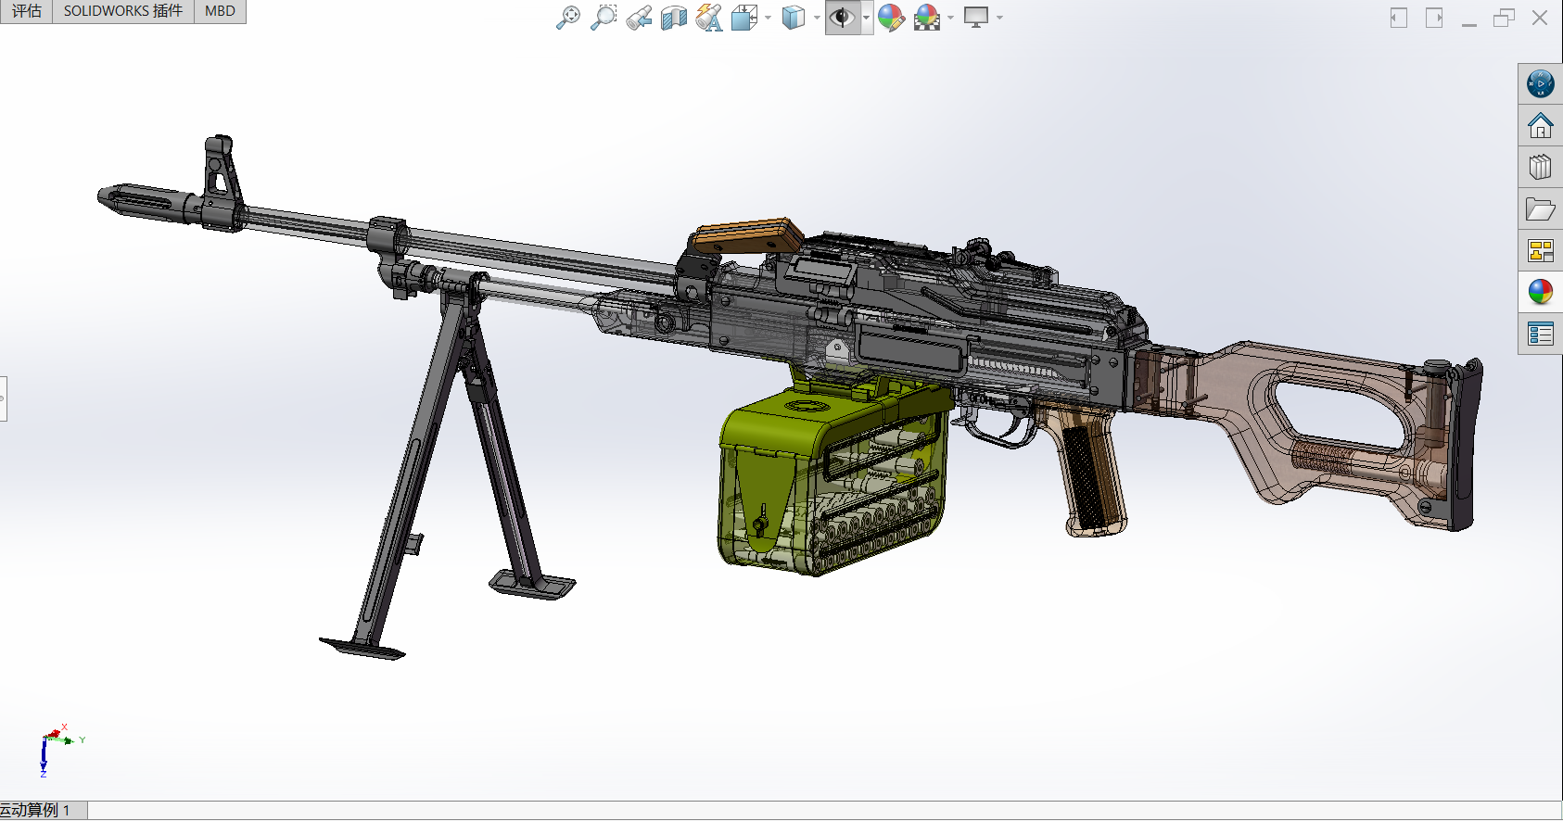Open the Dynamic Annotation Views tool
Viewport: 1563px width, 821px height.
[x=709, y=18]
